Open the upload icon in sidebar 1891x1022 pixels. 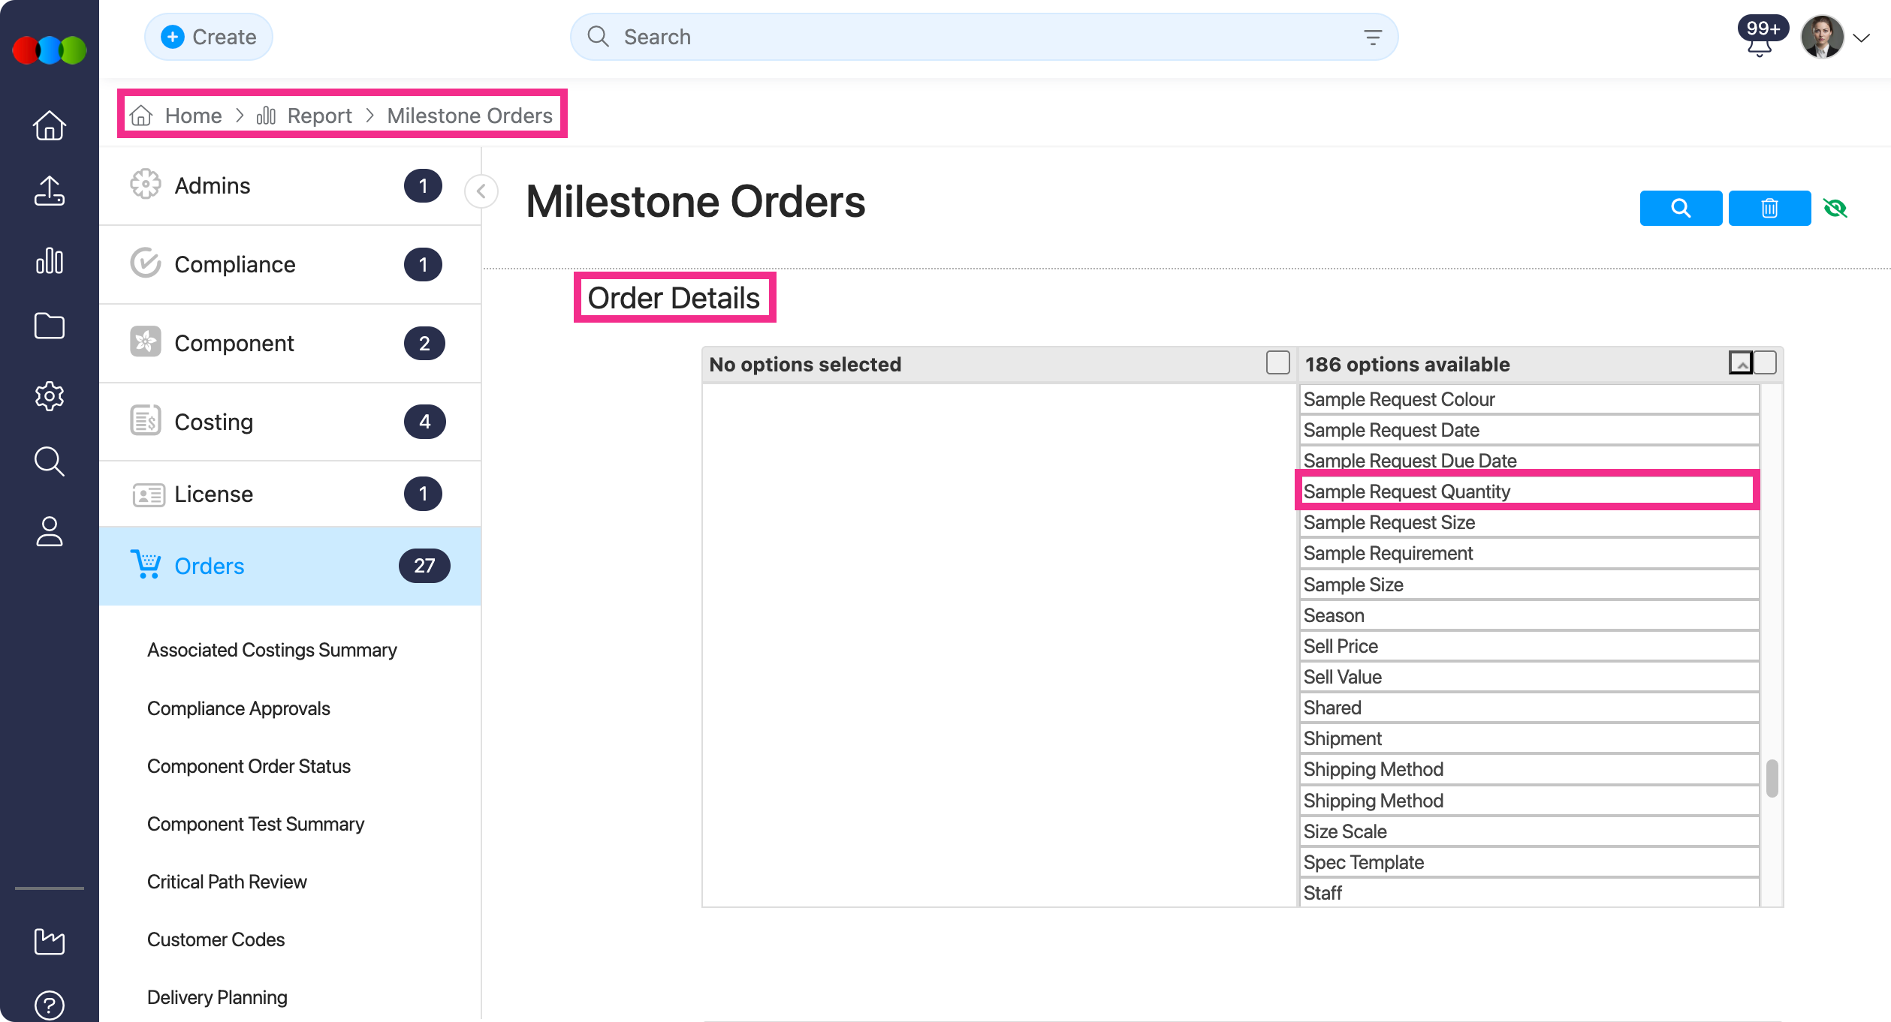(x=50, y=191)
